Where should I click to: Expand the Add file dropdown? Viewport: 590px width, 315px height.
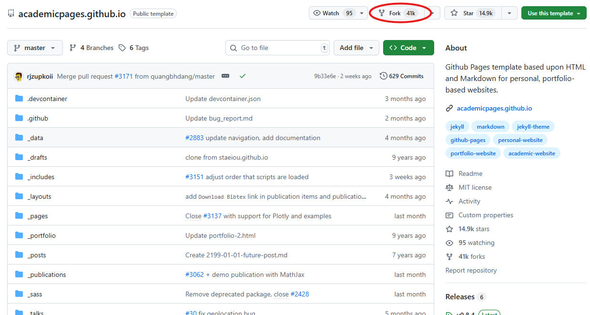coord(356,48)
